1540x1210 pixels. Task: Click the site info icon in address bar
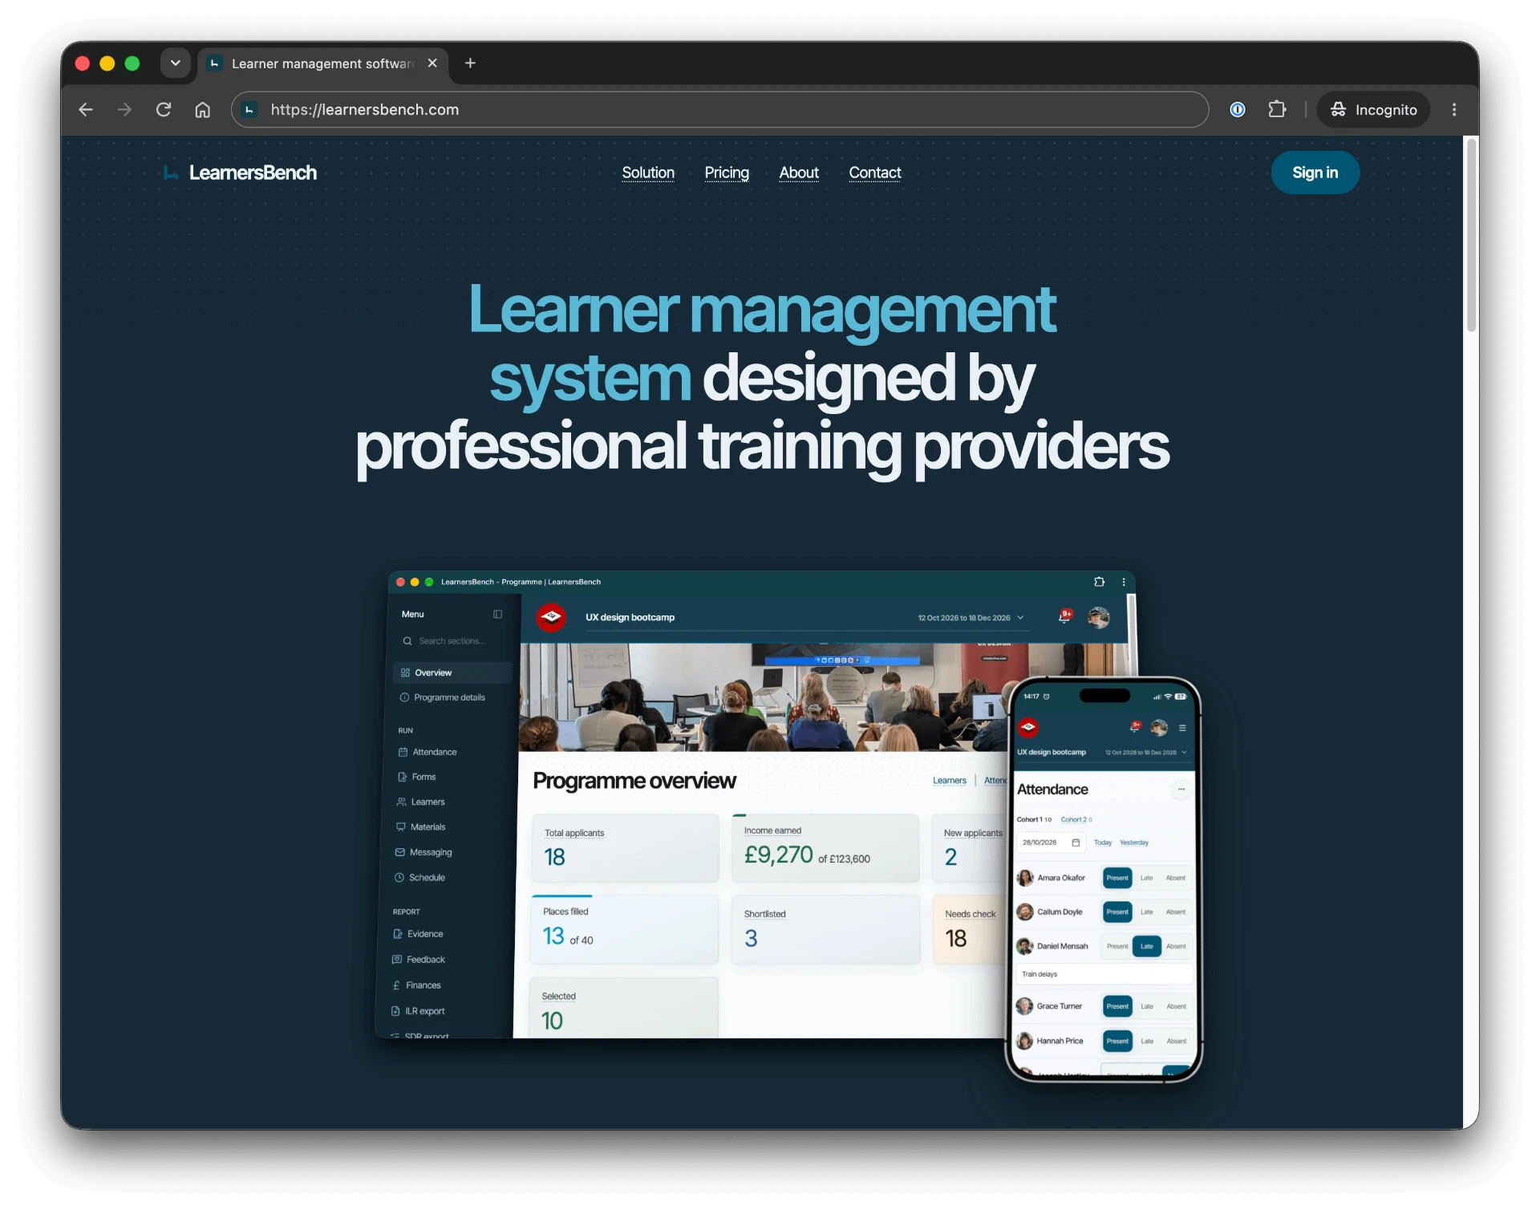point(249,109)
